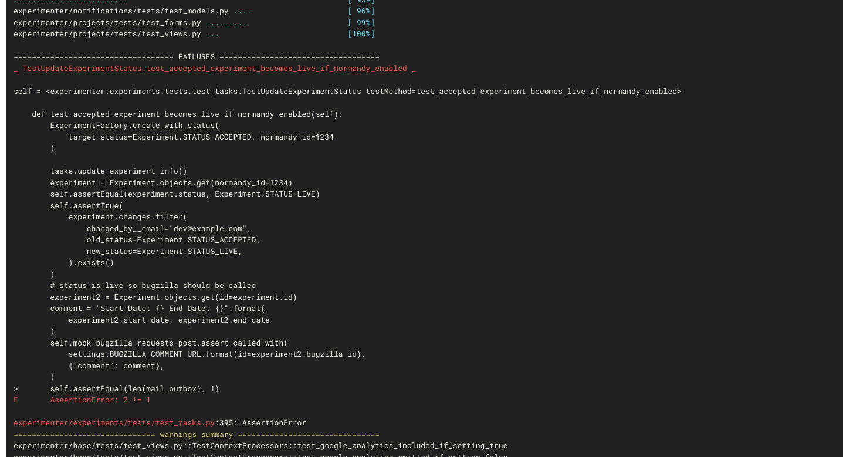This screenshot has height=457, width=843.
Task: Click changed_by__email dev@example.com line
Action: [169, 229]
